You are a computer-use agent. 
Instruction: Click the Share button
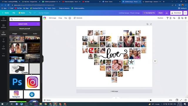click(x=160, y=13)
